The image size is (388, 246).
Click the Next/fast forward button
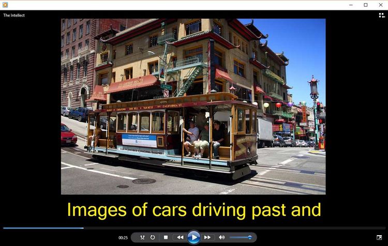tap(207, 237)
